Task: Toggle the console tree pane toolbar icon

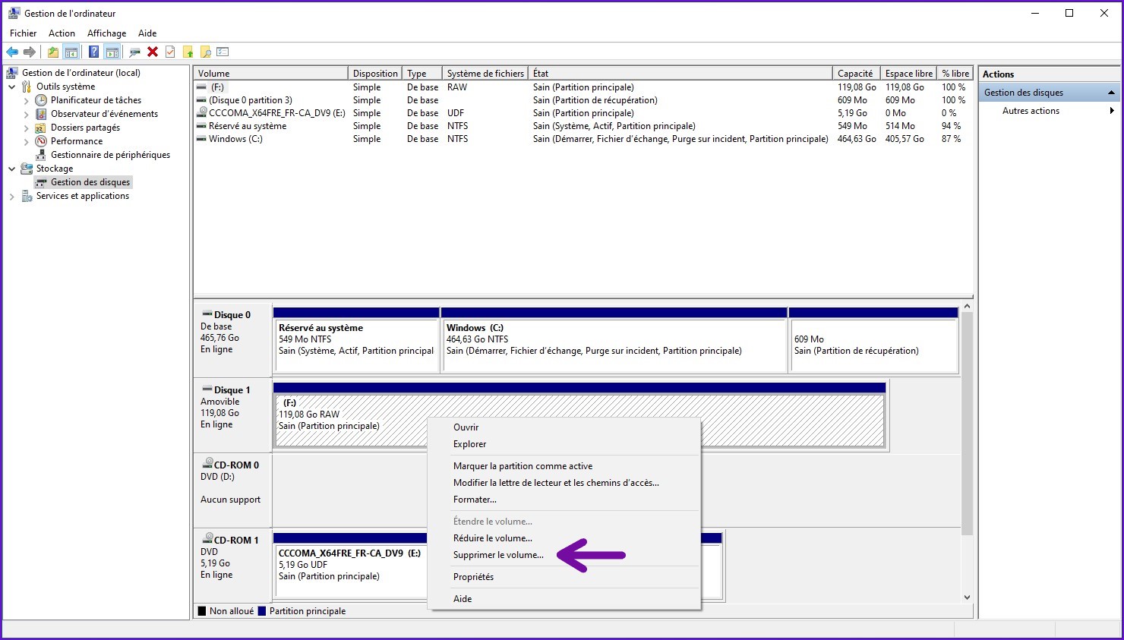Action: pyautogui.click(x=71, y=52)
